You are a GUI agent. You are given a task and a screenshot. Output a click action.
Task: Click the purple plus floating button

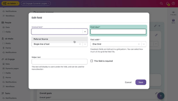pyautogui.click(x=161, y=96)
